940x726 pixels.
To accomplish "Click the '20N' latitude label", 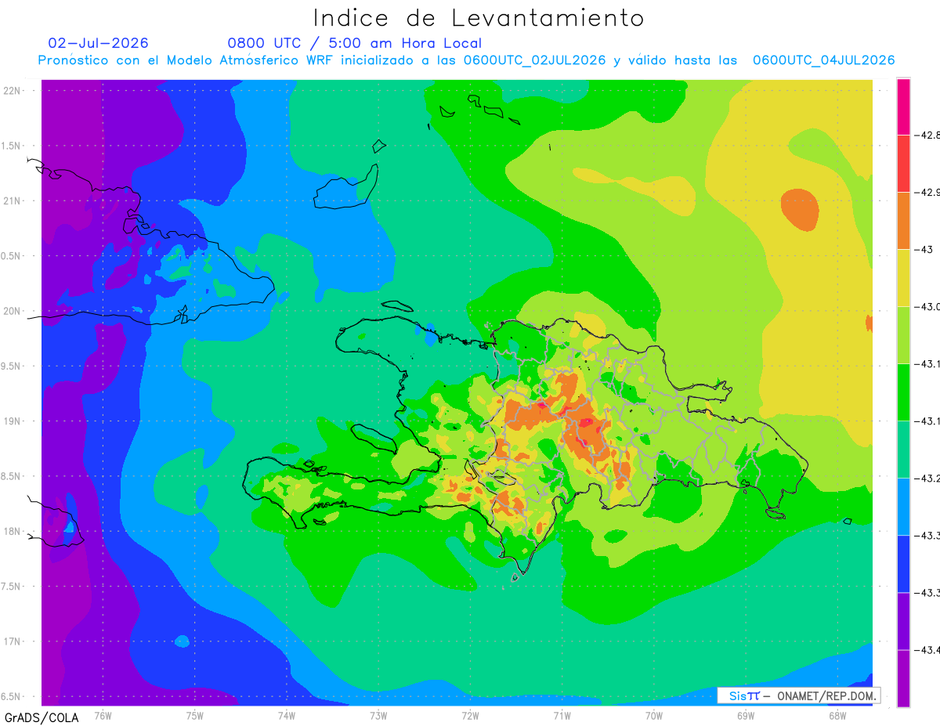I will [x=12, y=311].
